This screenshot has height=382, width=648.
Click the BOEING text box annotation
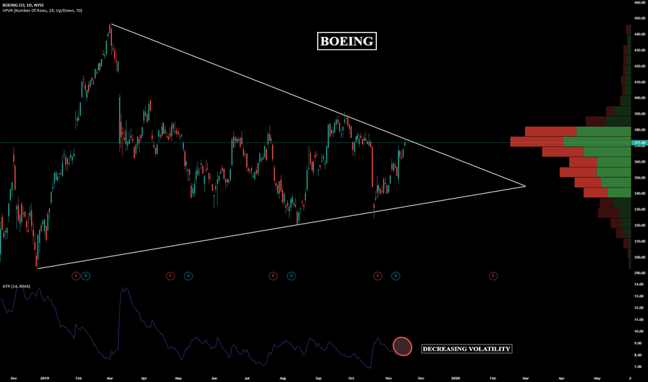(347, 41)
